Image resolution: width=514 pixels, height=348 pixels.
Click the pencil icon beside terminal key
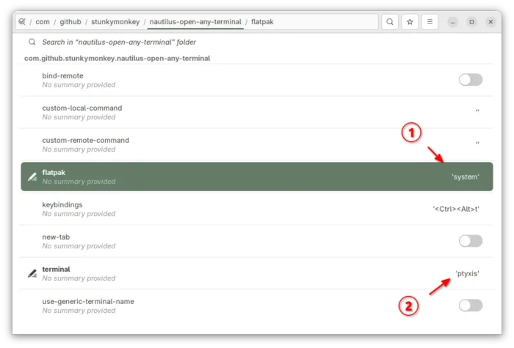point(32,273)
